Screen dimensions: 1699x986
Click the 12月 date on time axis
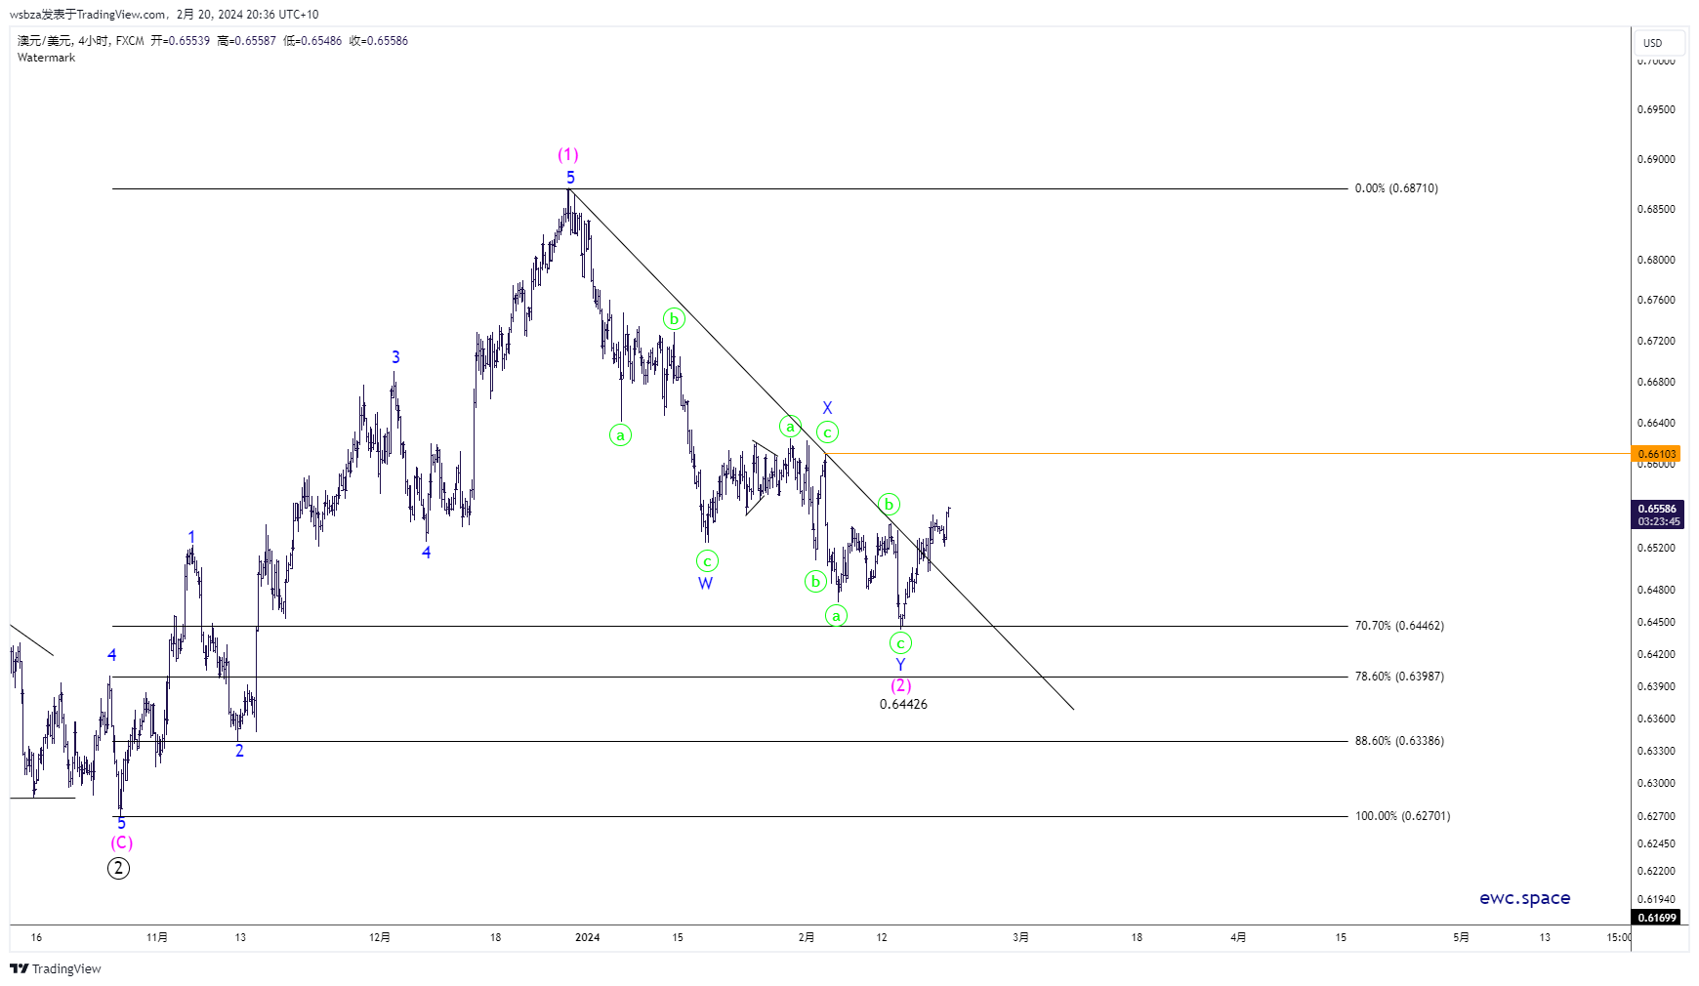click(x=380, y=937)
